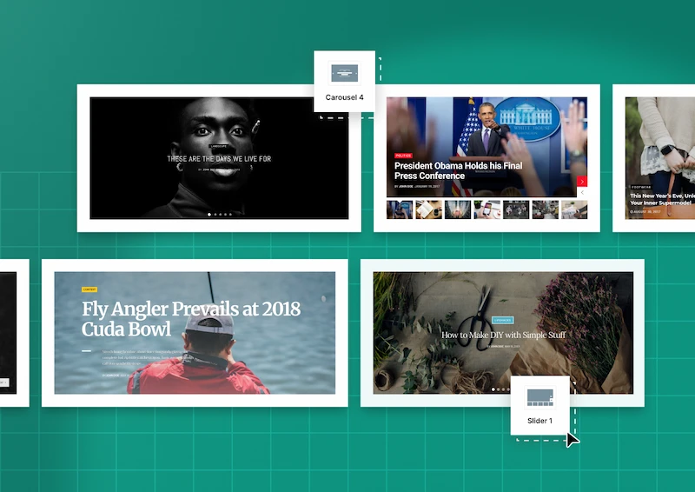Viewport: 695px width, 492px height.
Task: Click 'BY JOHN DOE' byline on DIY slide
Action: point(495,346)
